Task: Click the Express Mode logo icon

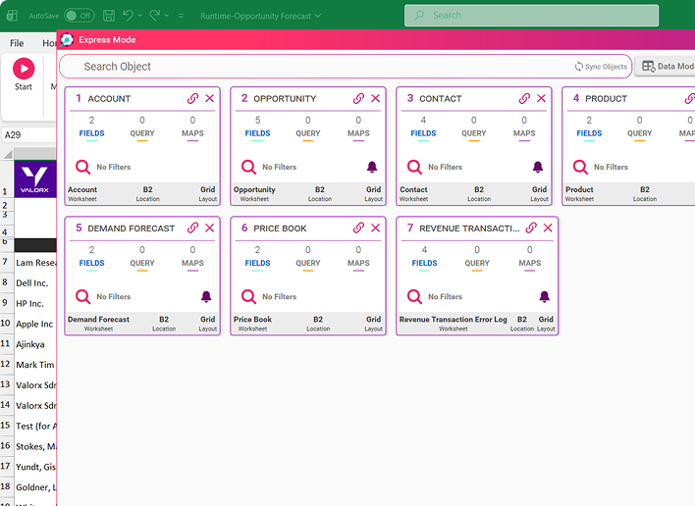Action: [67, 40]
